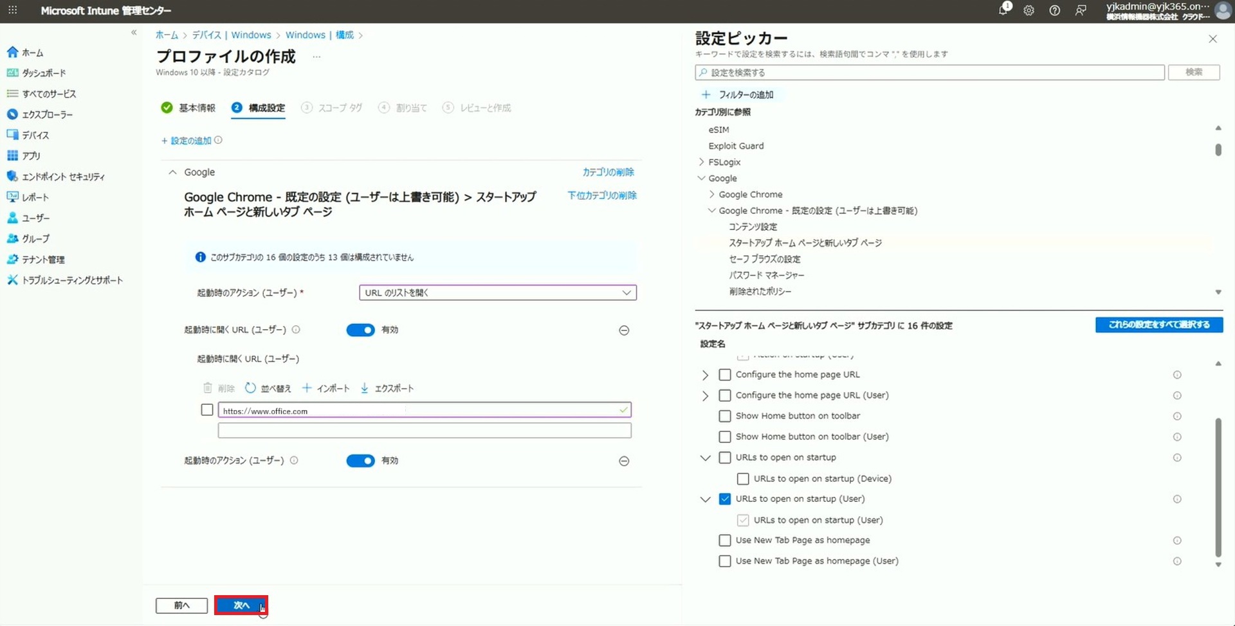This screenshot has width=1235, height=626.
Task: Open the notifications bell icon
Action: (x=1003, y=10)
